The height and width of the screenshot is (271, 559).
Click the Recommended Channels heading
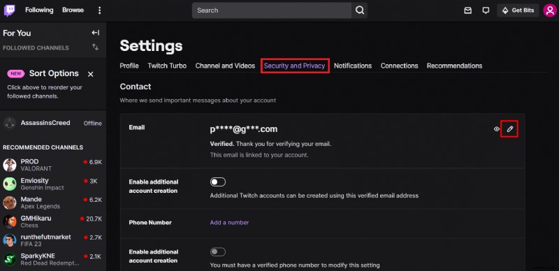coord(43,147)
